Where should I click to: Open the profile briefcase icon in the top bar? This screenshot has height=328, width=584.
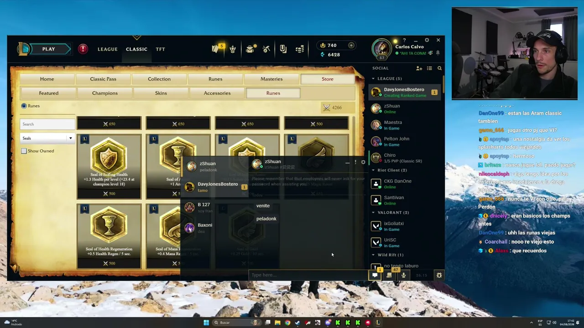point(250,49)
